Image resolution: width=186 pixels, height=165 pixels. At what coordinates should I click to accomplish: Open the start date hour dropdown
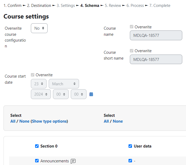click(x=61, y=94)
